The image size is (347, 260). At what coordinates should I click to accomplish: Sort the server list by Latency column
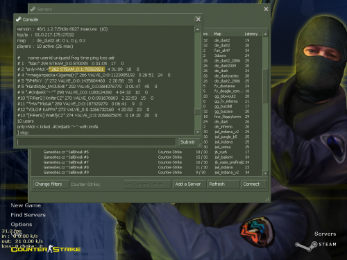[x=253, y=34]
